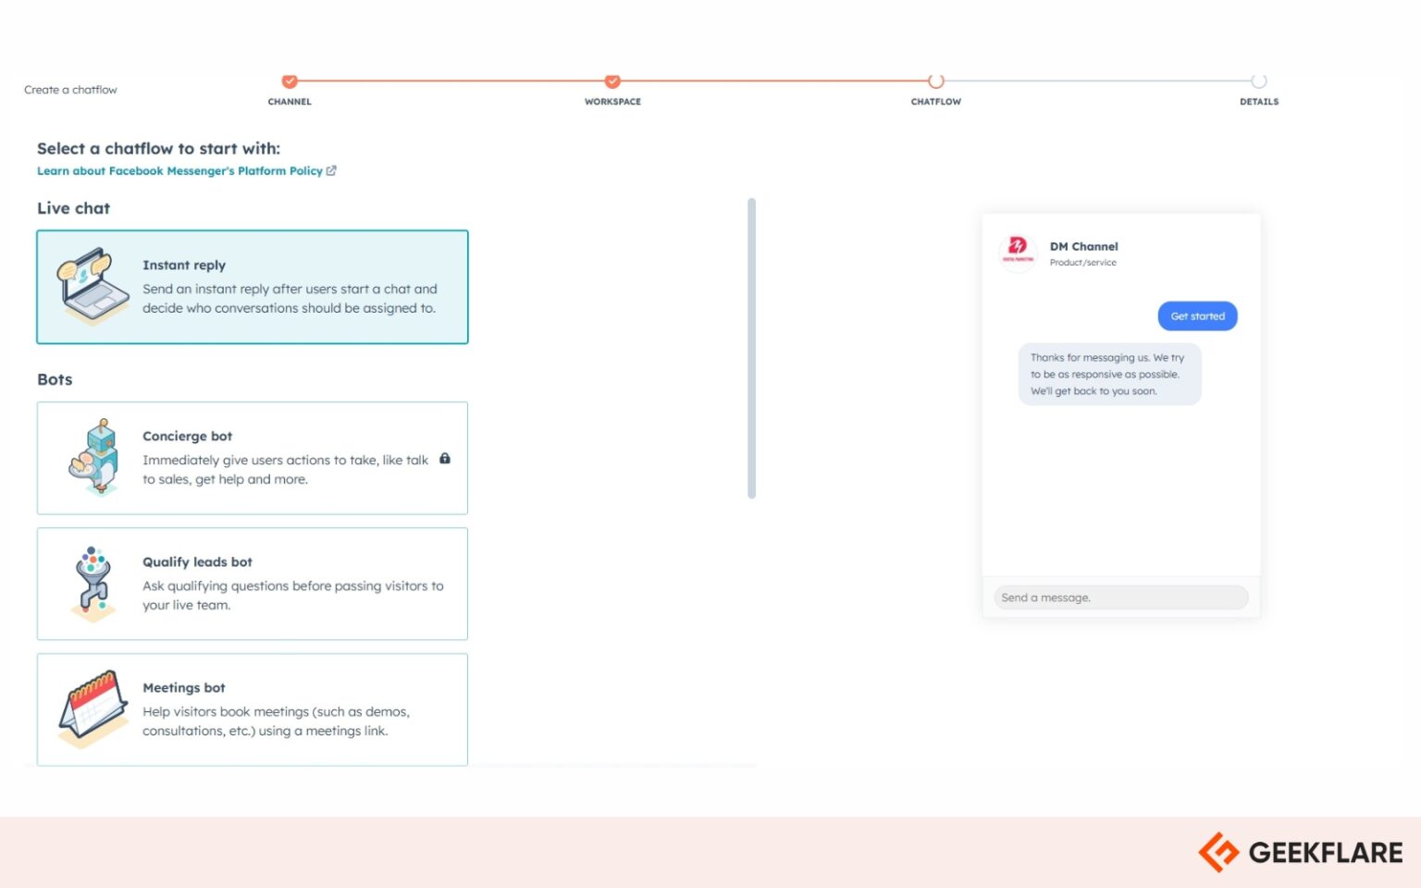Go to the WORKSPACE step label
Viewport: 1421px width, 888px height.
pos(612,102)
